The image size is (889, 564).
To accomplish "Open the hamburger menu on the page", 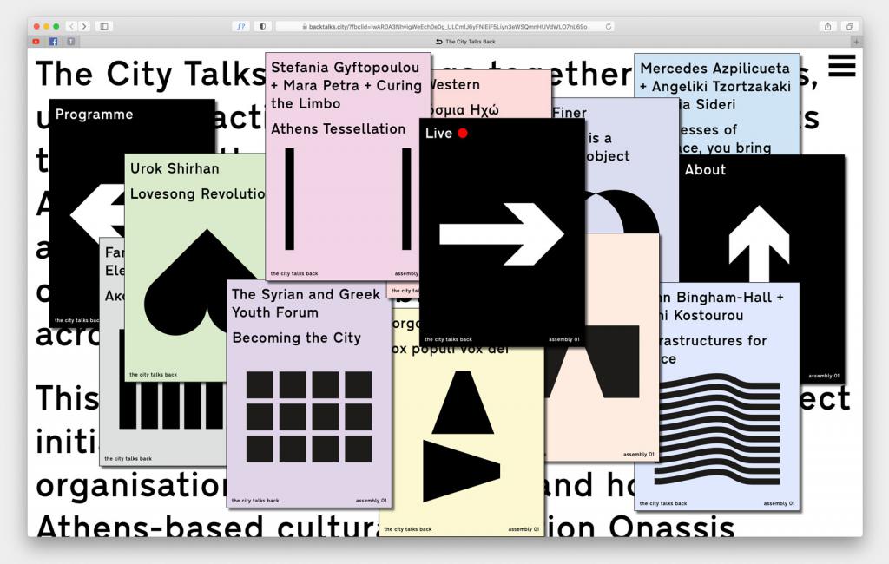I will (842, 66).
